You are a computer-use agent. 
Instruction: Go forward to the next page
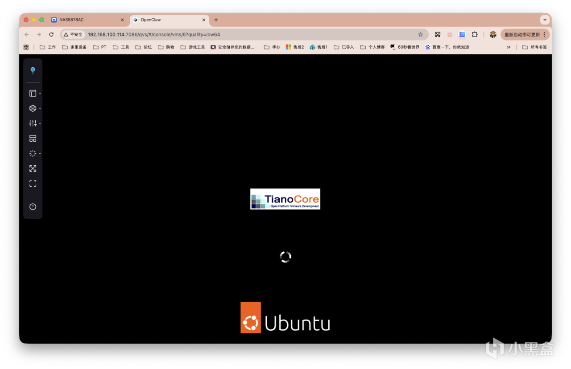pos(39,34)
